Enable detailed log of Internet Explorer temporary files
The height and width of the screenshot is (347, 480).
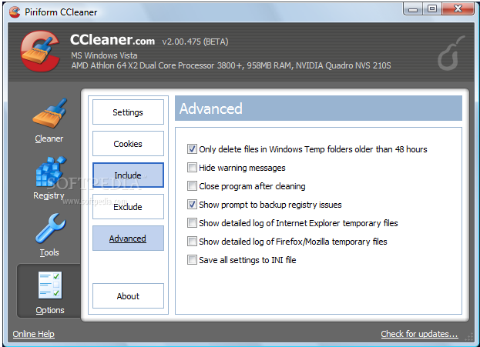coord(192,223)
